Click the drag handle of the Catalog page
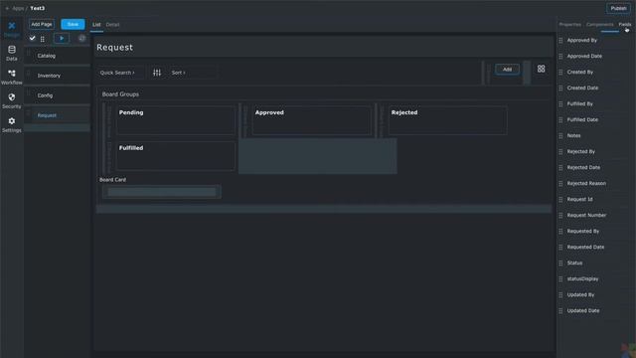The height and width of the screenshot is (358, 636). click(x=29, y=53)
